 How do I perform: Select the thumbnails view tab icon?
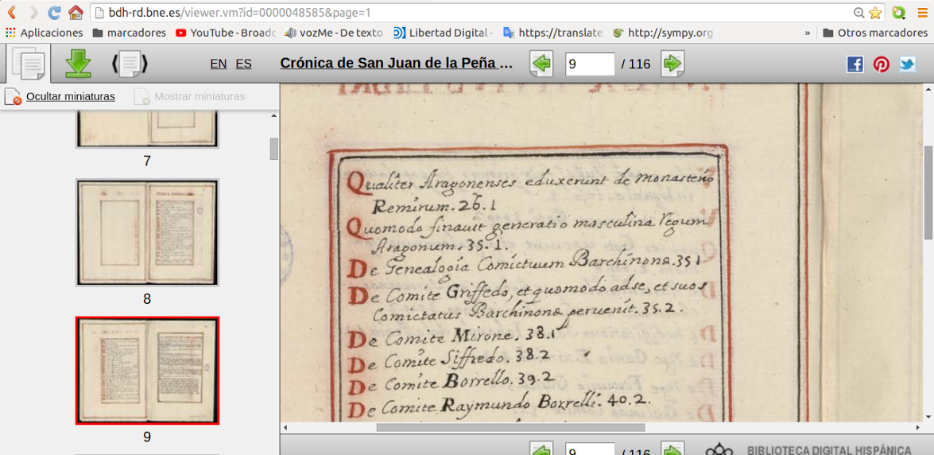29,63
